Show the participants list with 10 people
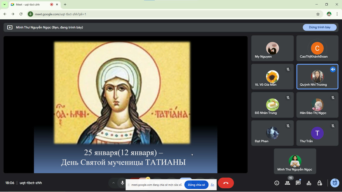Viewport: 342px width, 192px height. [x=288, y=183]
